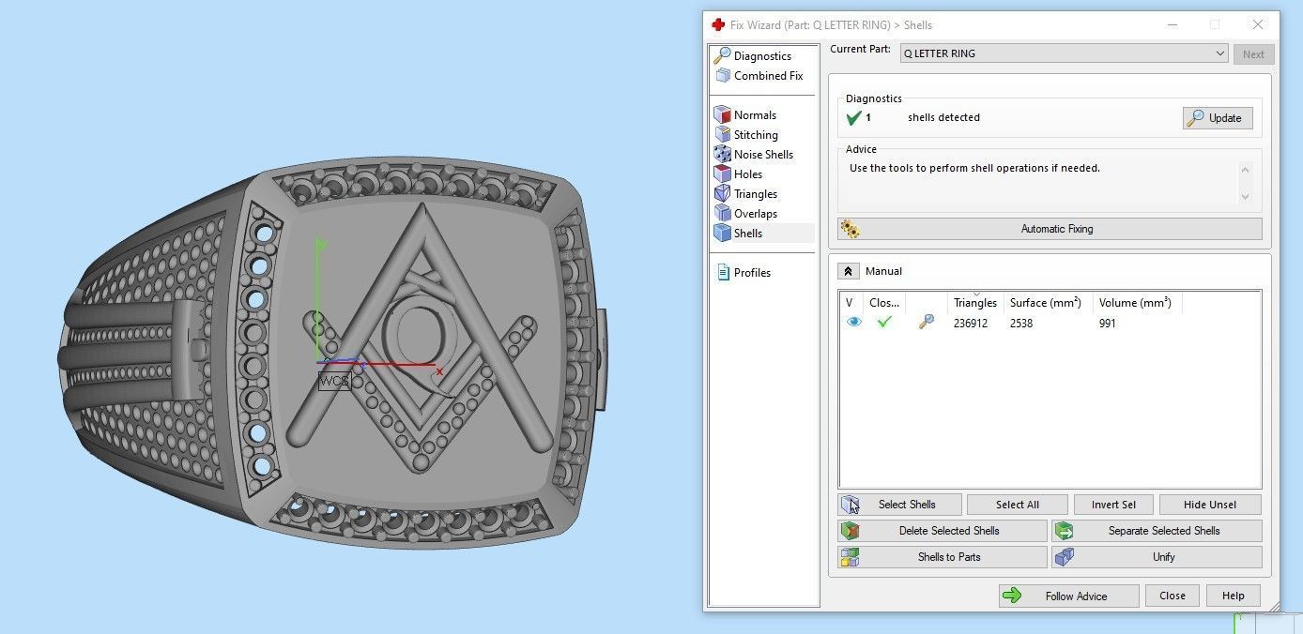
Task: Click the Holes cube icon
Action: 722,174
